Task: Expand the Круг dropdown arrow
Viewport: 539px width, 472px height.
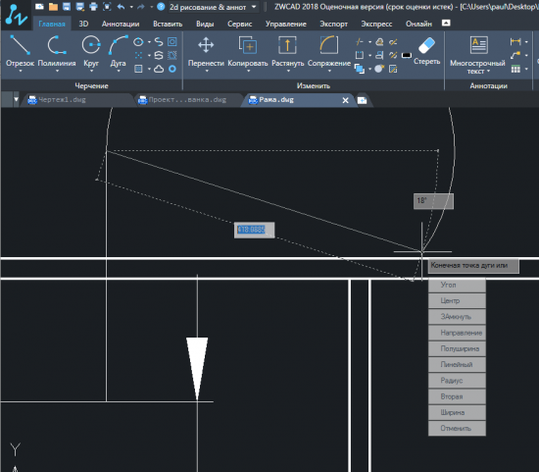Action: 91,71
